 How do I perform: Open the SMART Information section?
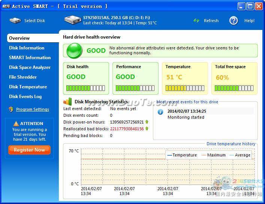tap(30, 58)
